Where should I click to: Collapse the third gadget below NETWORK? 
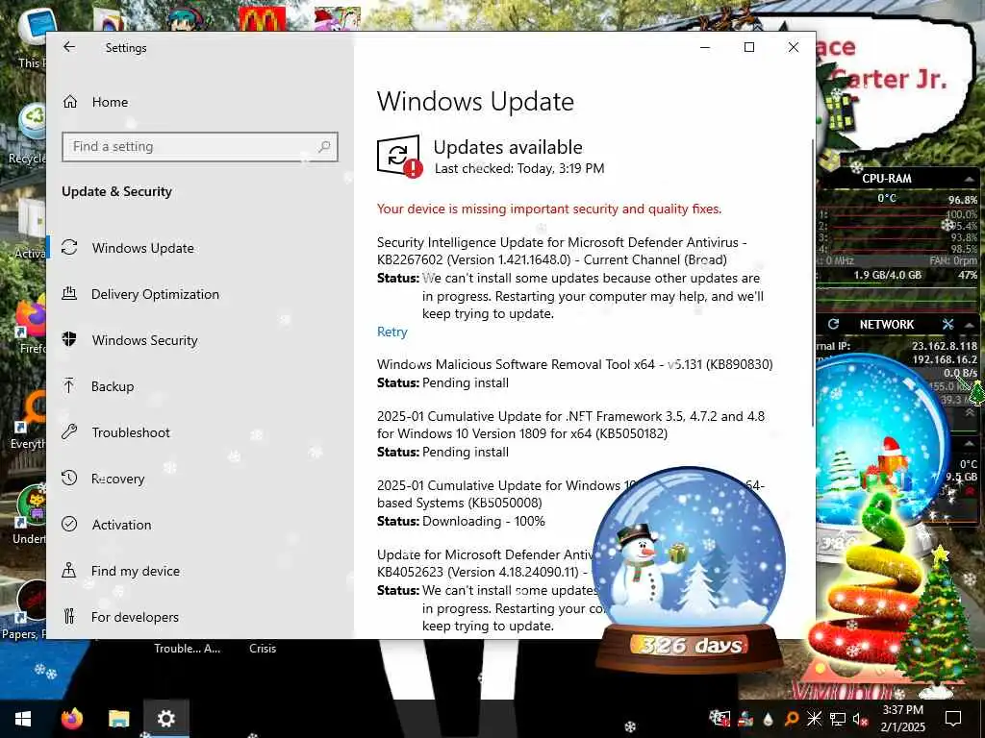(x=970, y=443)
